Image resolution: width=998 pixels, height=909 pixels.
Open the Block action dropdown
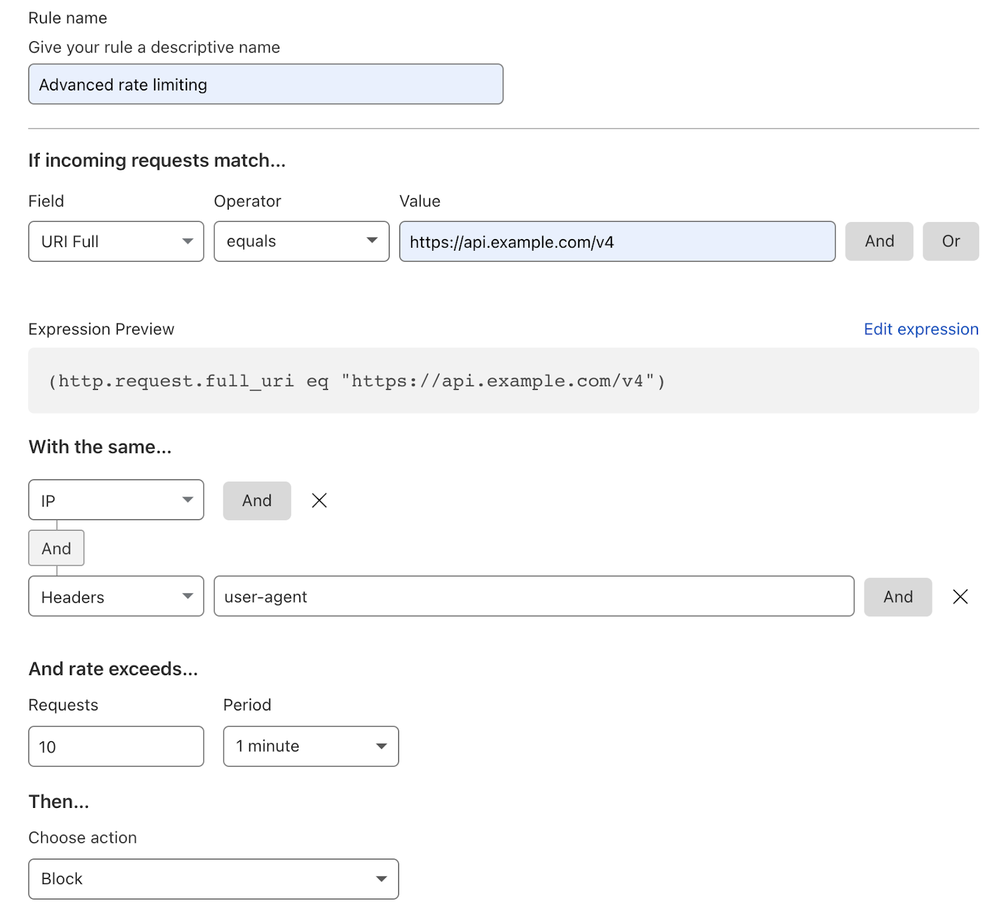click(x=213, y=879)
